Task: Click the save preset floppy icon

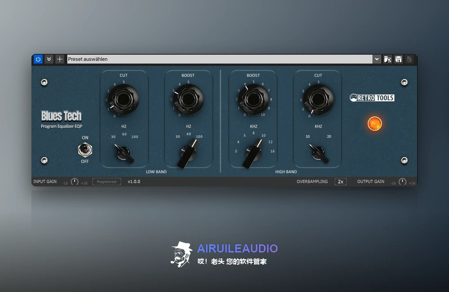Action: [x=398, y=59]
